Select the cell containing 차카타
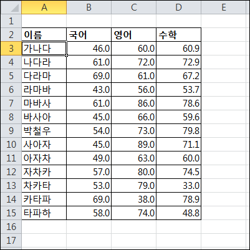Image resolution: width=250 pixels, height=250 pixels. [x=44, y=186]
